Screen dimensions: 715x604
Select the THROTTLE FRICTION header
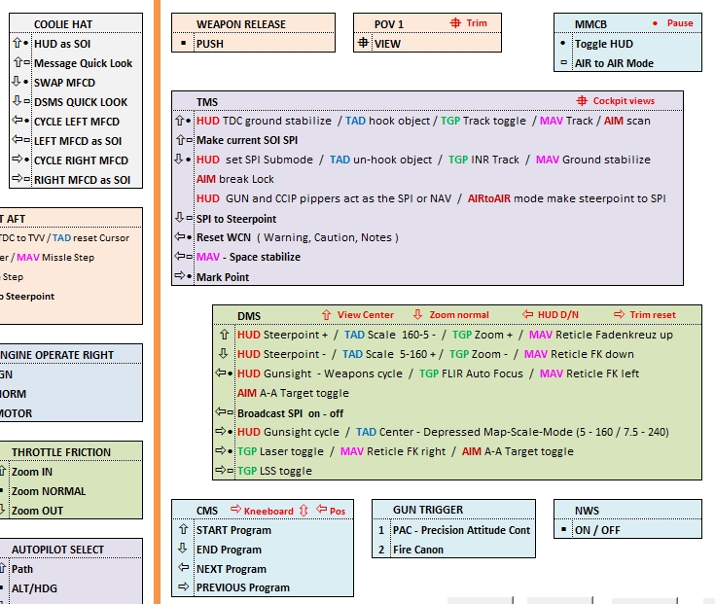click(71, 451)
